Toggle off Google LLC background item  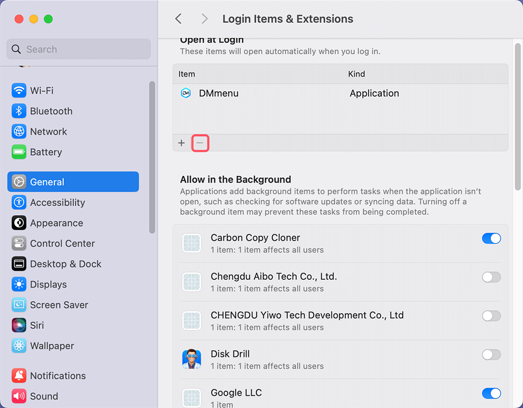(491, 393)
